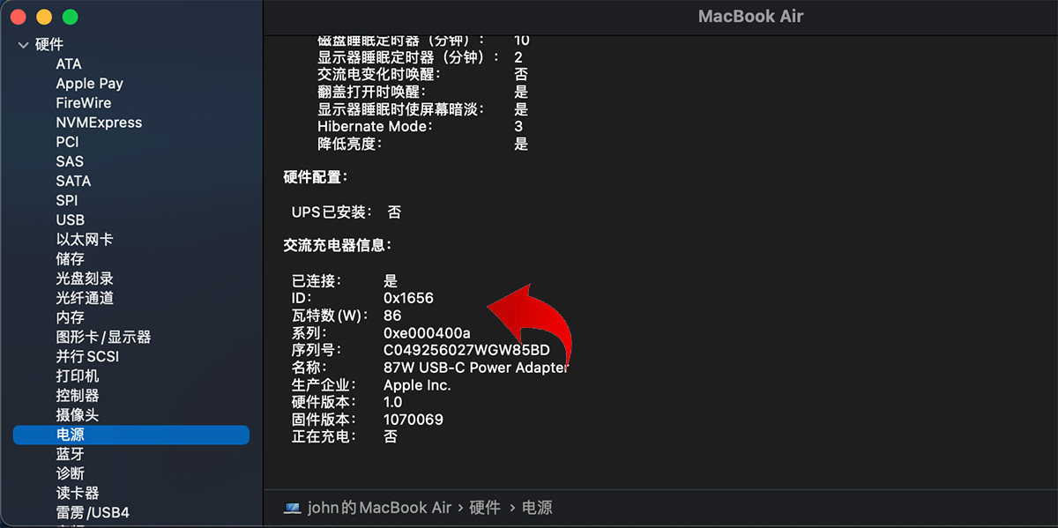This screenshot has width=1058, height=528.
Task: Select 储存 in the sidebar
Action: 71,259
